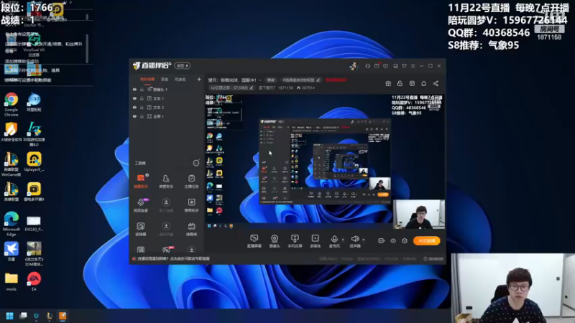This screenshot has height=323, width=575.
Task: Open the 多媒体 media source
Action: (315, 241)
